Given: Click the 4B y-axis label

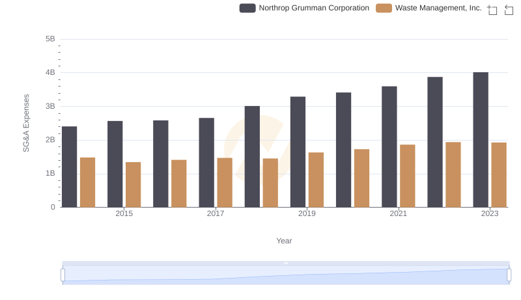Looking at the screenshot, I should [x=50, y=72].
